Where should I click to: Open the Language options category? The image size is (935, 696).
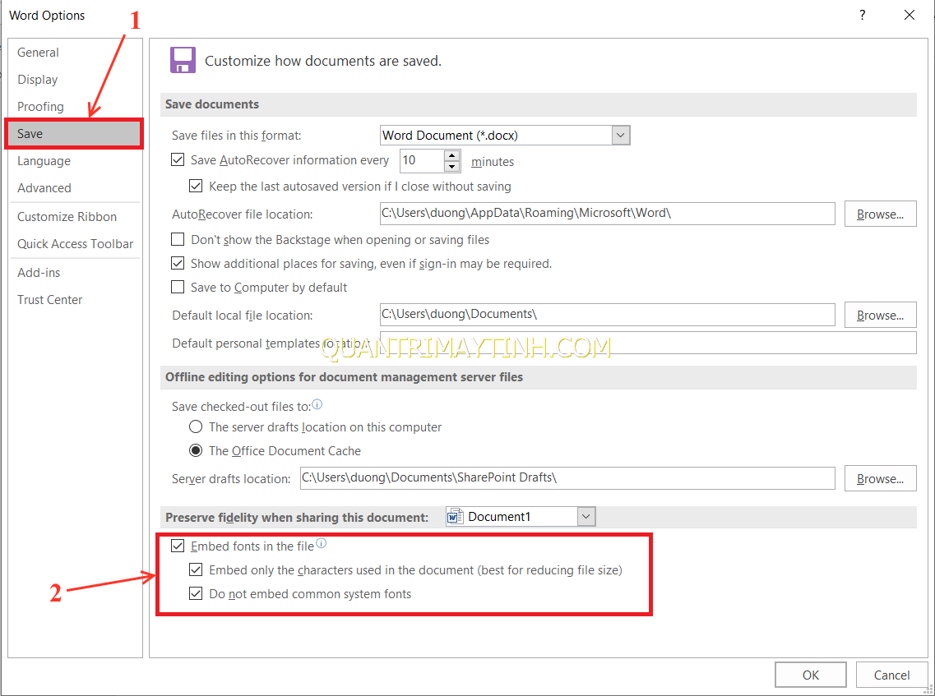[x=75, y=161]
